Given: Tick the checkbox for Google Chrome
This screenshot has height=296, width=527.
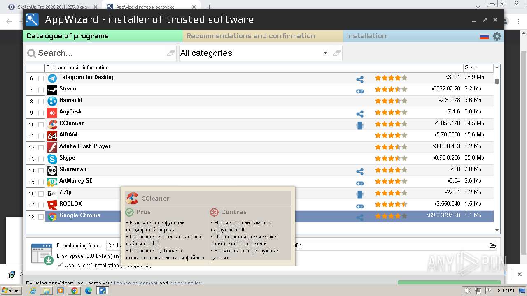Looking at the screenshot, I should tap(41, 217).
